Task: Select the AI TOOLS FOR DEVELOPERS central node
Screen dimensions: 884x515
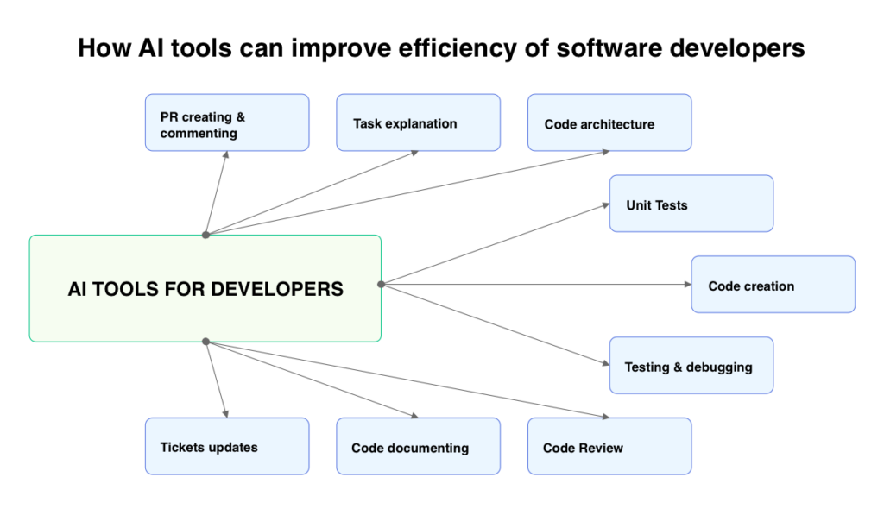Action: pos(205,288)
